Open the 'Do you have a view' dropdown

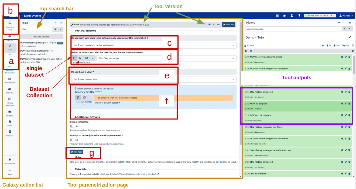pyautogui.click(x=154, y=79)
